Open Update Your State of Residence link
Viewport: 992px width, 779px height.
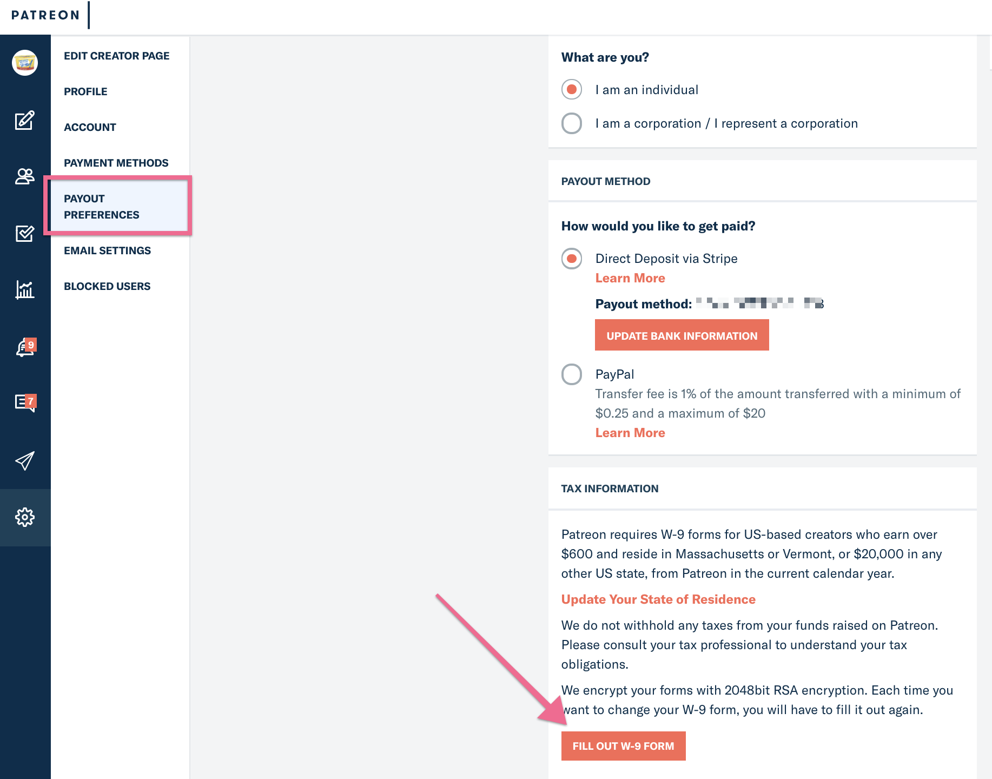tap(658, 599)
